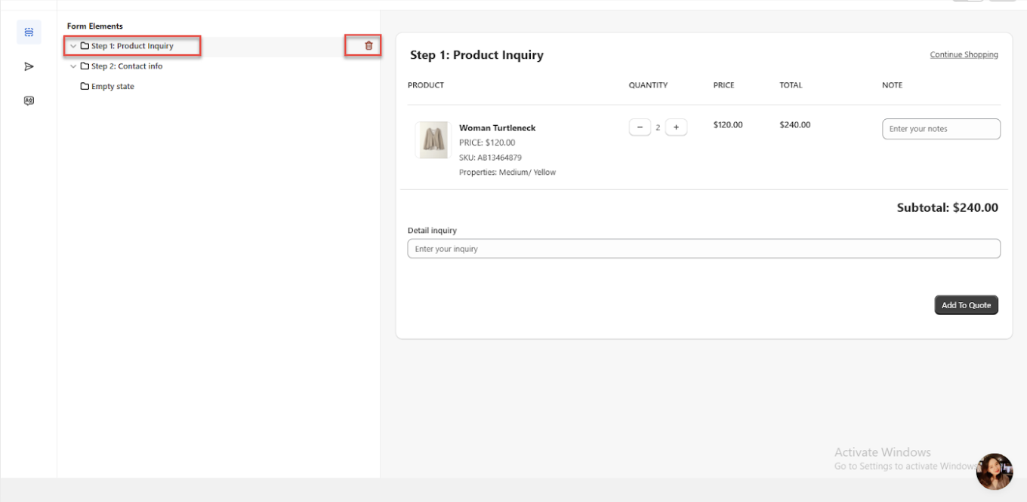The image size is (1027, 502).
Task: Collapse the Step 1 chevron arrow
Action: coord(73,46)
